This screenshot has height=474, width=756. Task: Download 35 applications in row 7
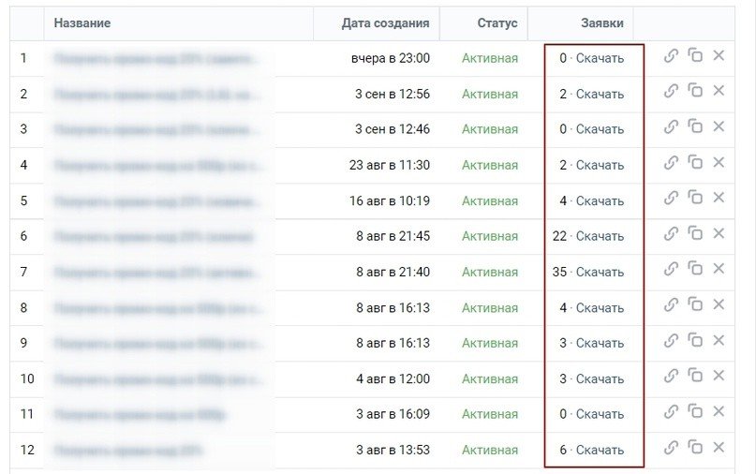point(600,272)
